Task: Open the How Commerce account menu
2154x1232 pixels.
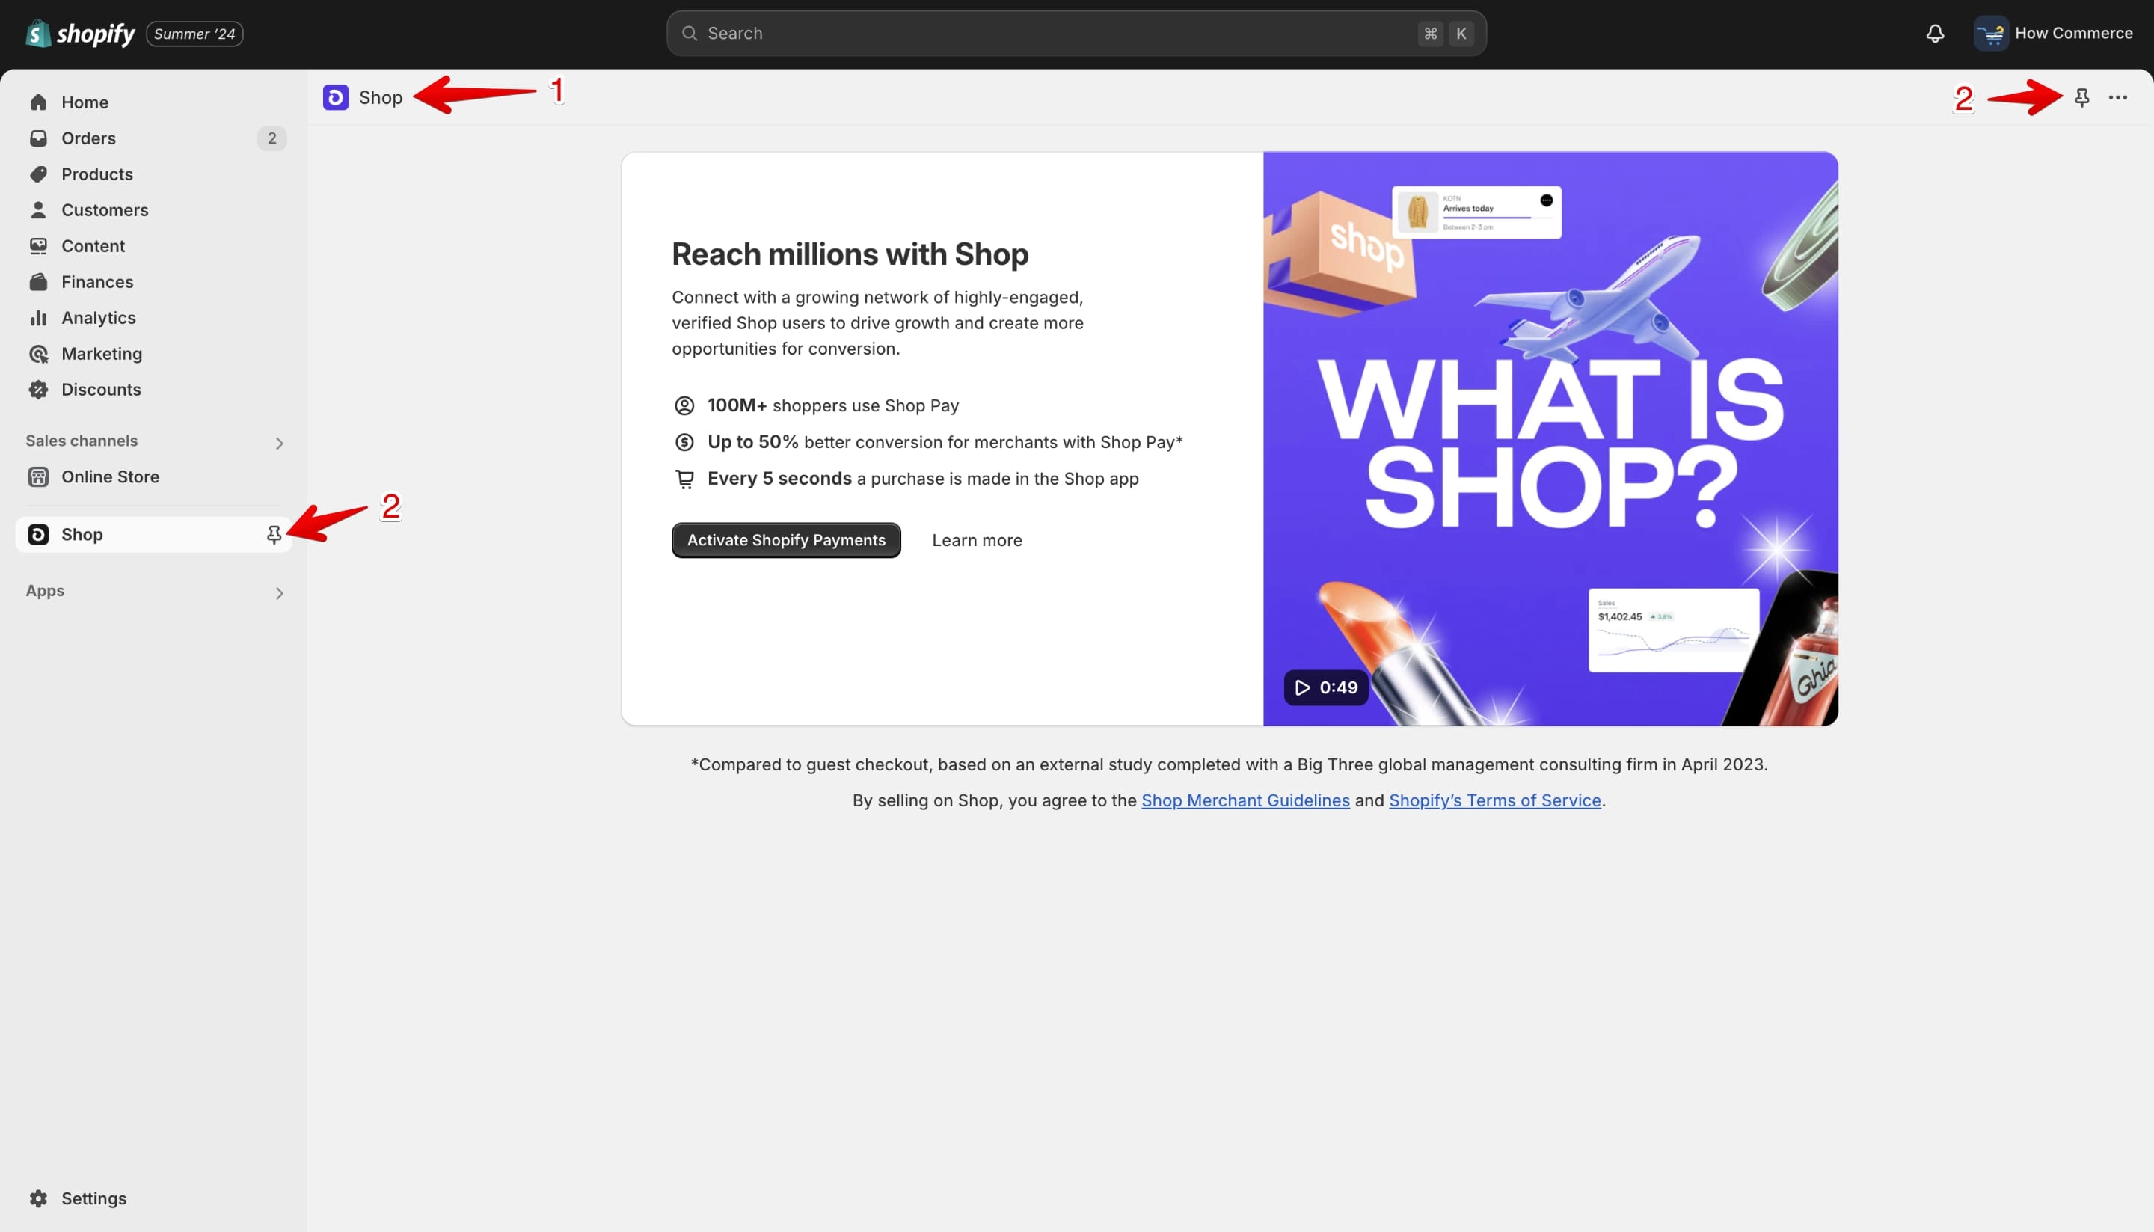Action: pyautogui.click(x=2055, y=34)
